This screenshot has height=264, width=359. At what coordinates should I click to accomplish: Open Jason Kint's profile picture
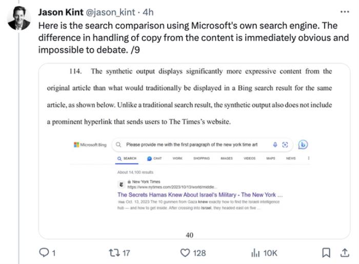(19, 18)
